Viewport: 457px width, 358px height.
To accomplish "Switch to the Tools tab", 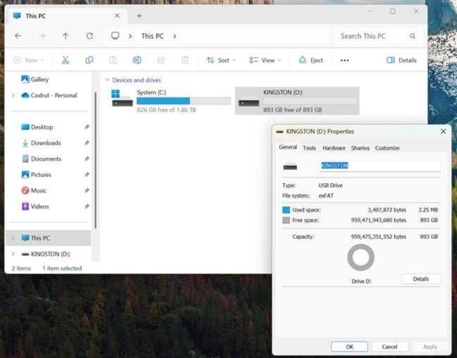I will [x=309, y=148].
